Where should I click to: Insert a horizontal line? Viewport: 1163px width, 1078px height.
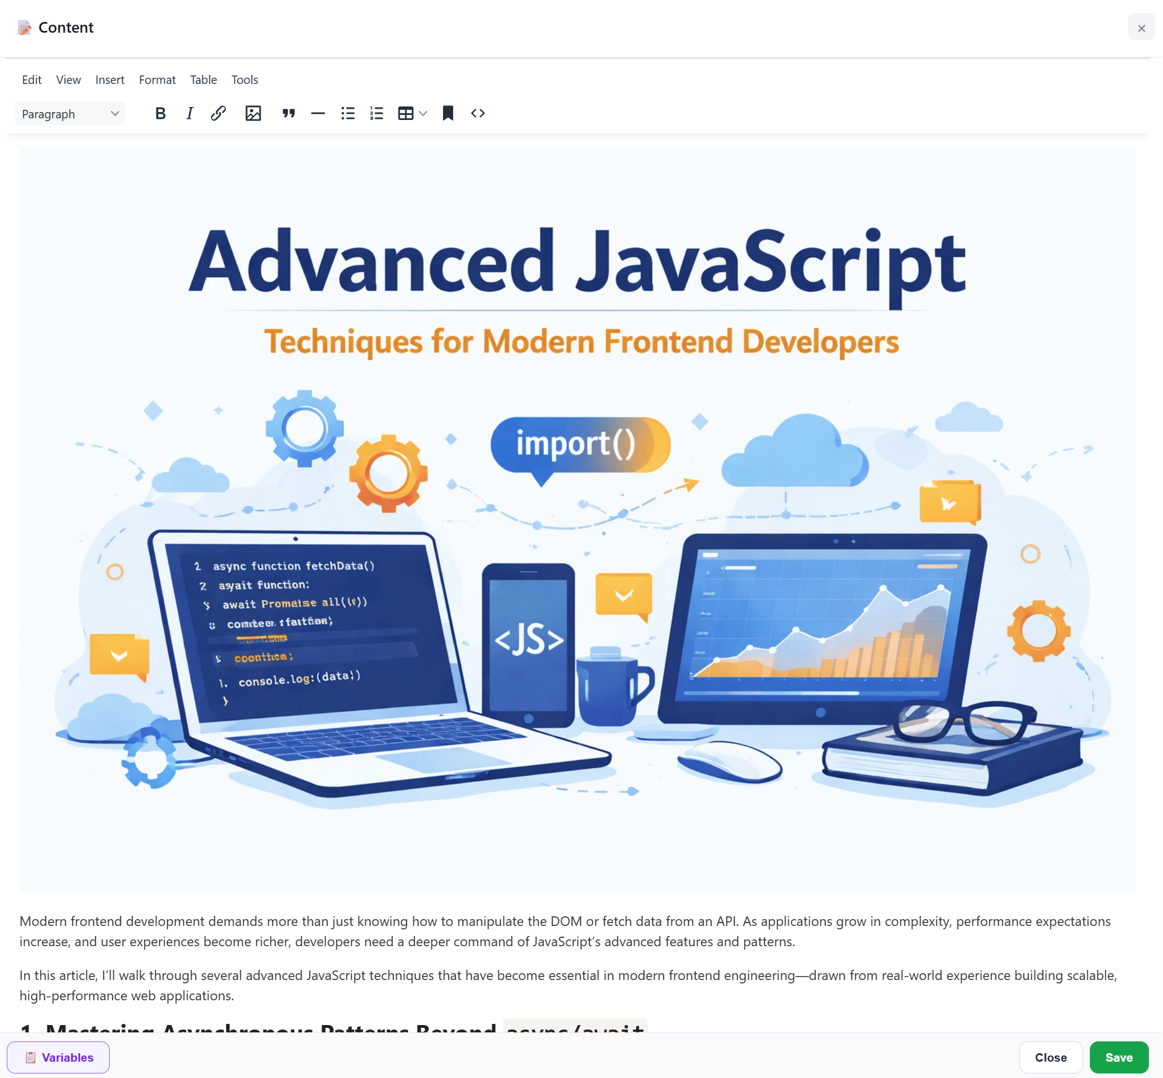(x=317, y=113)
